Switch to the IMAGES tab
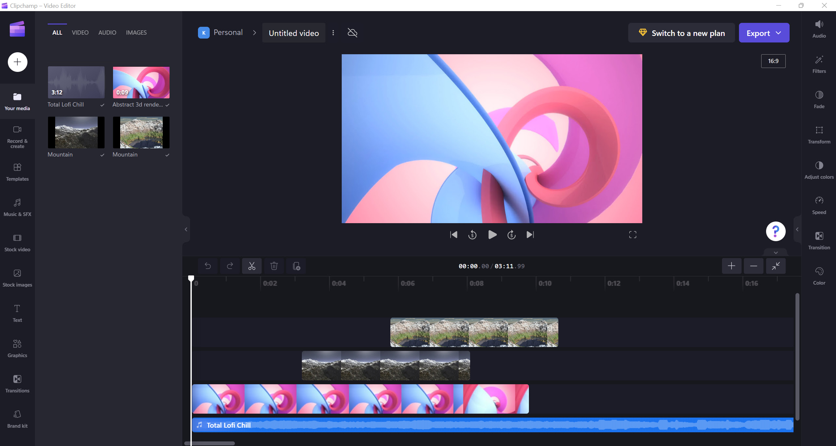The image size is (836, 446). tap(136, 33)
